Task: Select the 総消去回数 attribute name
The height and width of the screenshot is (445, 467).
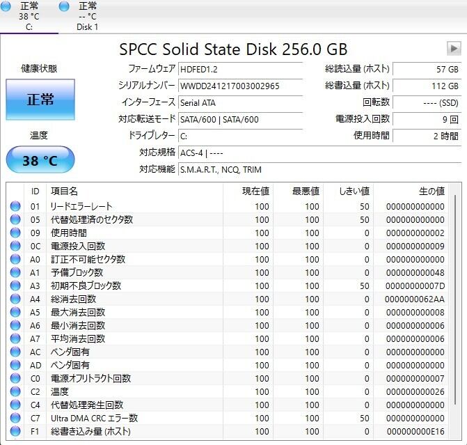Action: point(73,299)
